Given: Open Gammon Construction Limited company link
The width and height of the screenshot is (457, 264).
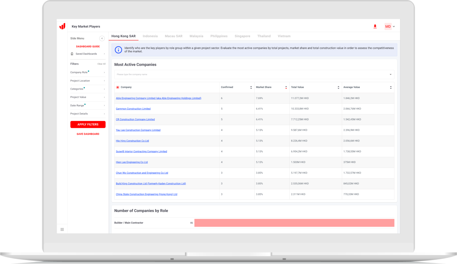Looking at the screenshot, I should click(133, 109).
